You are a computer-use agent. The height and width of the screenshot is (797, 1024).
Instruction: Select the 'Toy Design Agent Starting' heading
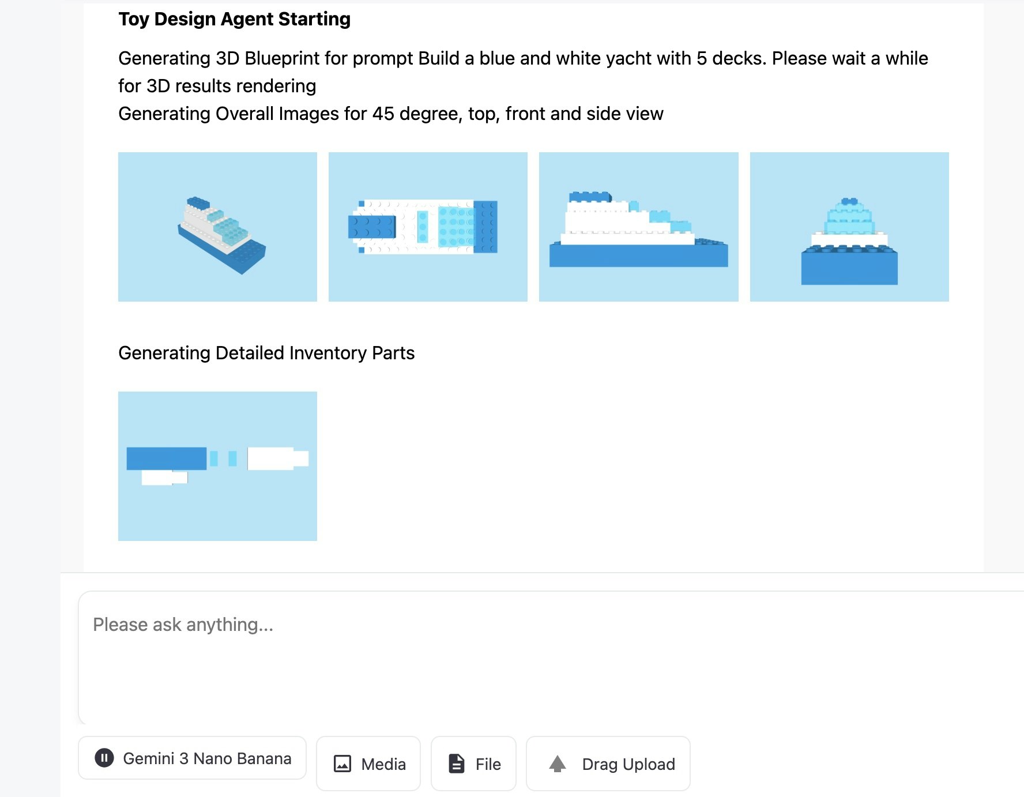234,18
